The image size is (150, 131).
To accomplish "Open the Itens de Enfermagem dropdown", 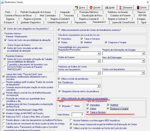I will click(x=143, y=61).
